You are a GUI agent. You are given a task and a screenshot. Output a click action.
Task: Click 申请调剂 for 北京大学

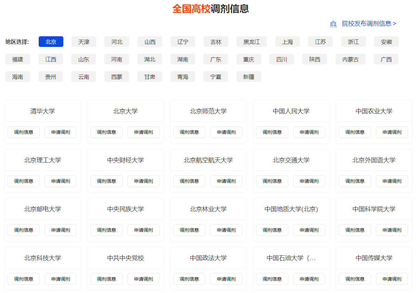point(143,132)
